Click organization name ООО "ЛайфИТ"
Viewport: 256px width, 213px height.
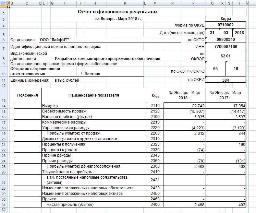tap(55, 40)
